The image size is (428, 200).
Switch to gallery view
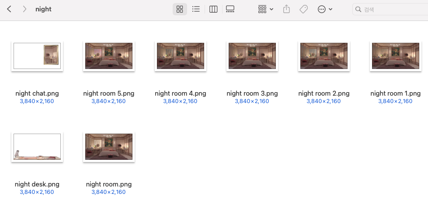pos(230,9)
